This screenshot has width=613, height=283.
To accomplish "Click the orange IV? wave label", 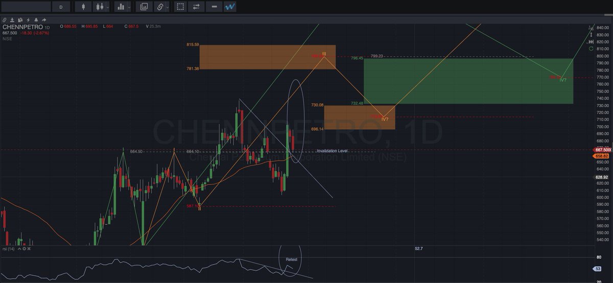I will pyautogui.click(x=385, y=119).
